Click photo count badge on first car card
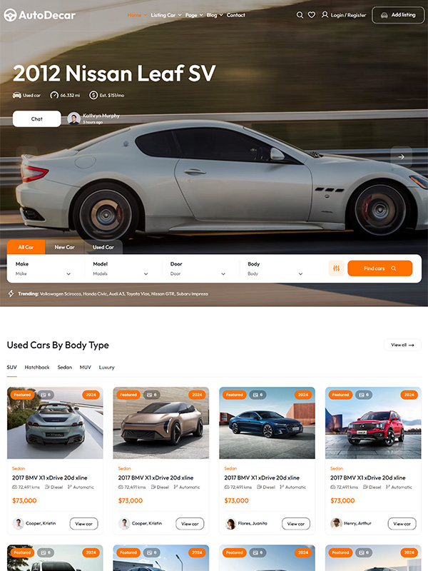The width and height of the screenshot is (428, 571). (45, 395)
